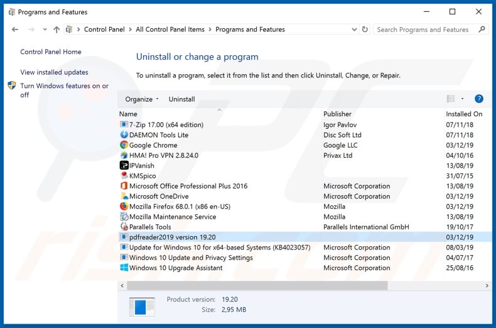Click '25/08/16' installed date cell
This screenshot has width=496, height=328.
[460, 268]
